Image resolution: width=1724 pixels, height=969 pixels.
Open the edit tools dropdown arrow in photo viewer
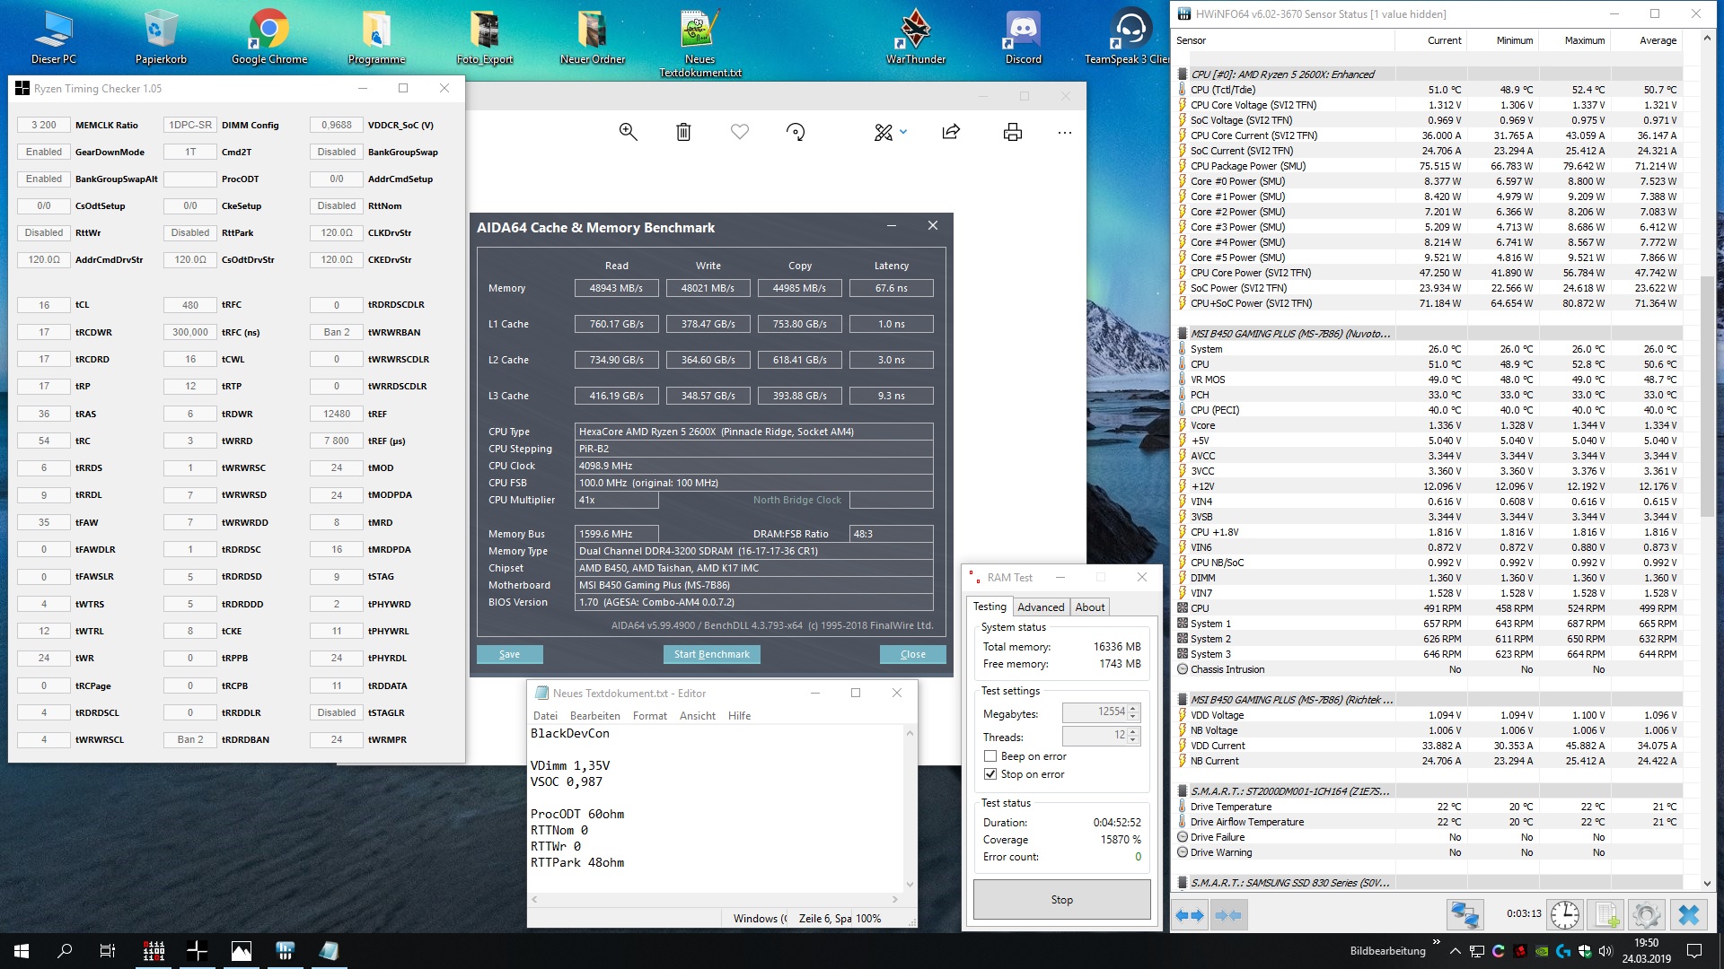903,132
